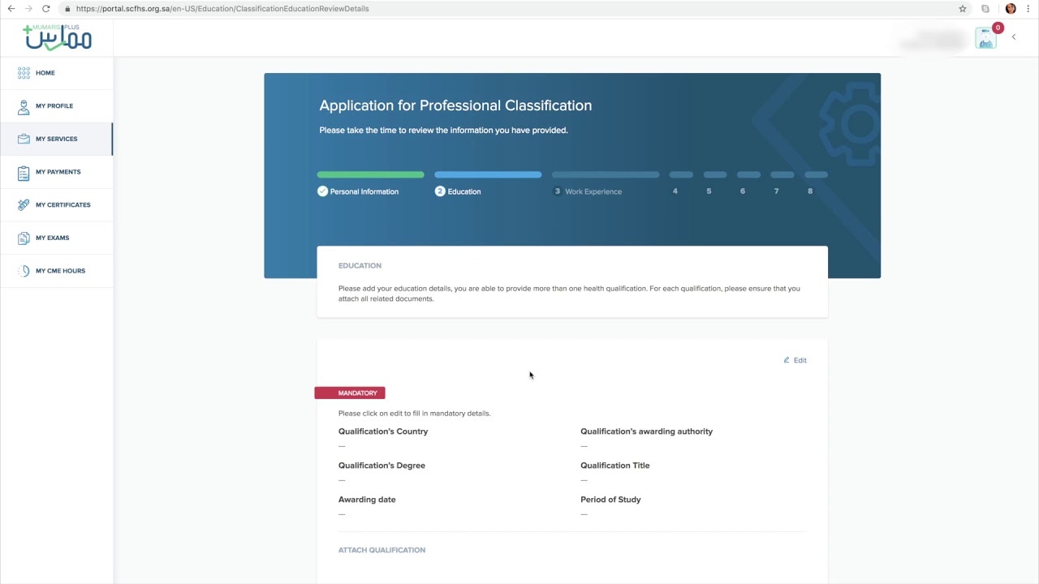Click the EDUCATION section heading

pos(360,265)
